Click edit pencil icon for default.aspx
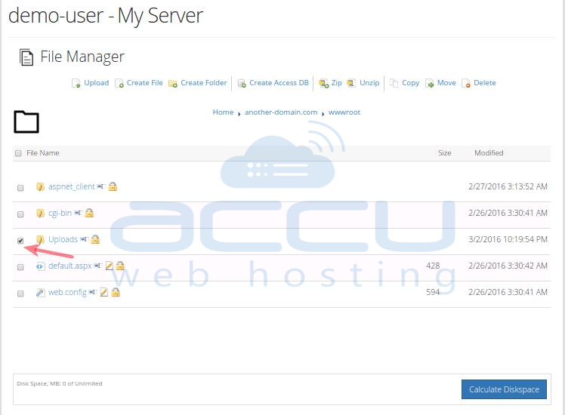The width and height of the screenshot is (565, 415). [110, 266]
